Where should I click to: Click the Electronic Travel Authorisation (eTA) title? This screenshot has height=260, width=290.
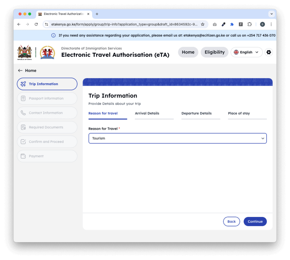pos(115,55)
